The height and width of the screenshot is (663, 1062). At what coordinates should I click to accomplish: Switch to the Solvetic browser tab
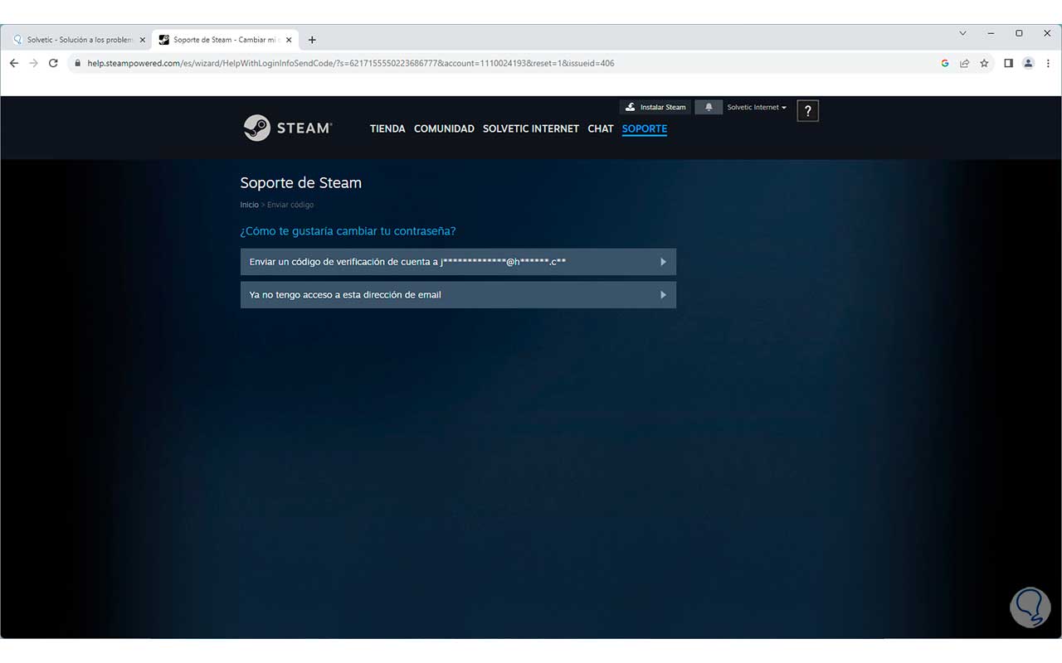pyautogui.click(x=77, y=40)
